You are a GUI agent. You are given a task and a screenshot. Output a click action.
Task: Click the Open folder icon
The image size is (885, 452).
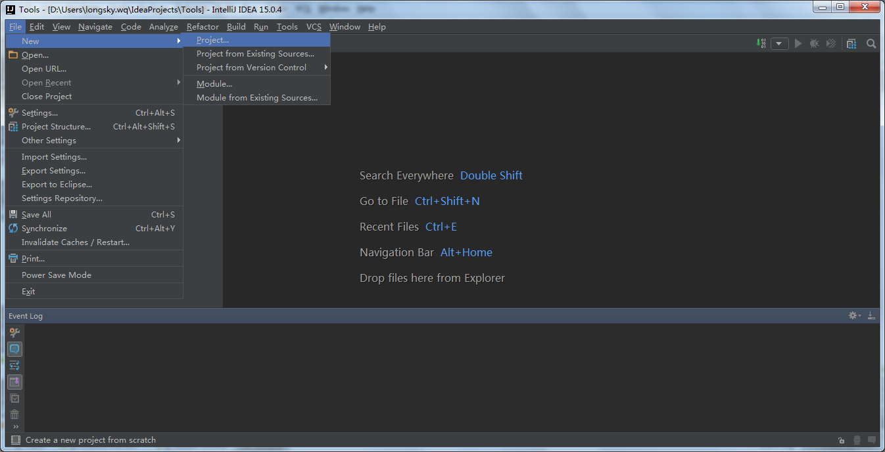pos(13,55)
